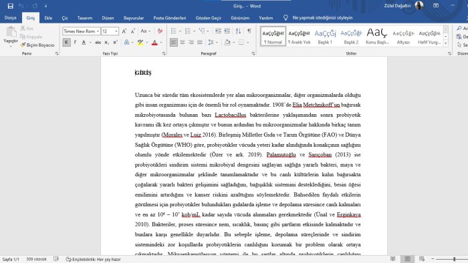
Task: Click the 'Ne yapmak istediğinizi söyleyin' search box
Action: (322, 18)
